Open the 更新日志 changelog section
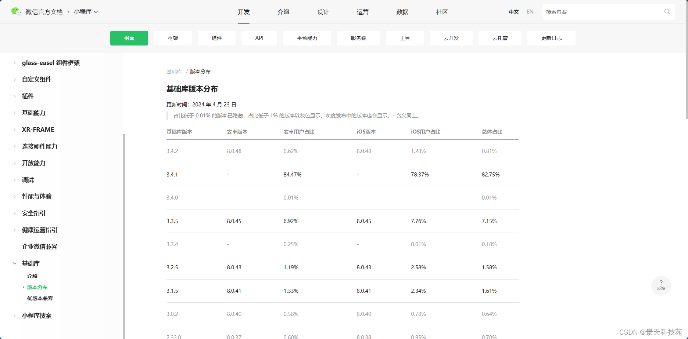Screen dimensions: 688x339 pos(551,38)
